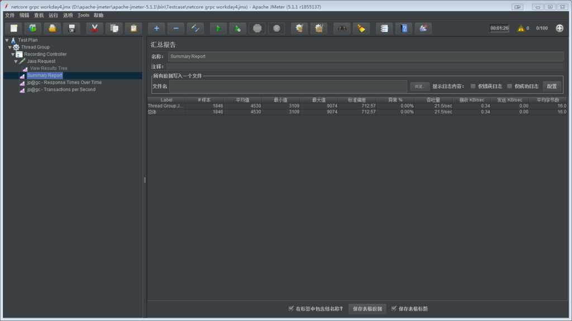572x321 pixels.
Task: Collapse the Thread Group tree node
Action: 10,47
